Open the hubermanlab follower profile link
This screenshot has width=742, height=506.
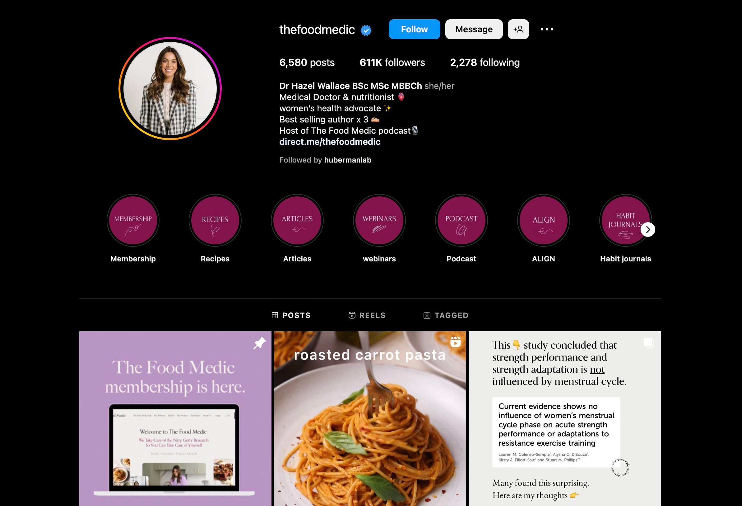[348, 160]
